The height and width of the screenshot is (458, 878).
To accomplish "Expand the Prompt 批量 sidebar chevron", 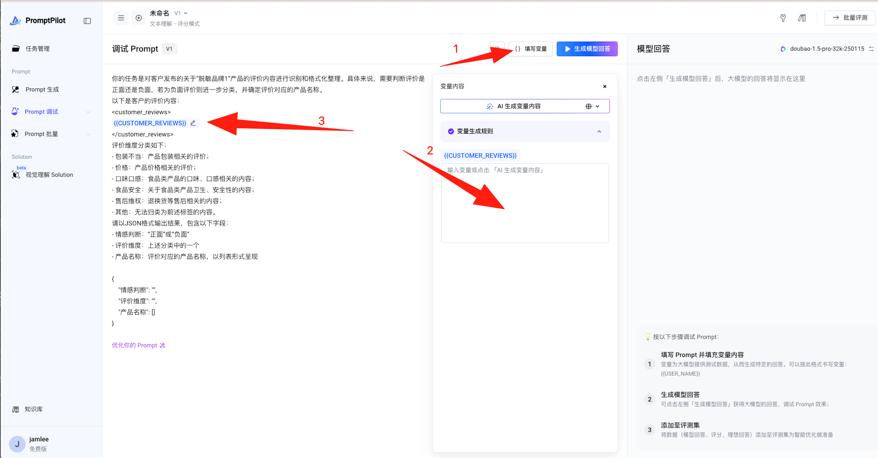I will point(88,134).
